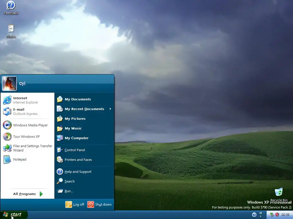Click the blue help icon on the taskbar
The width and height of the screenshot is (293, 219).
[254, 215]
